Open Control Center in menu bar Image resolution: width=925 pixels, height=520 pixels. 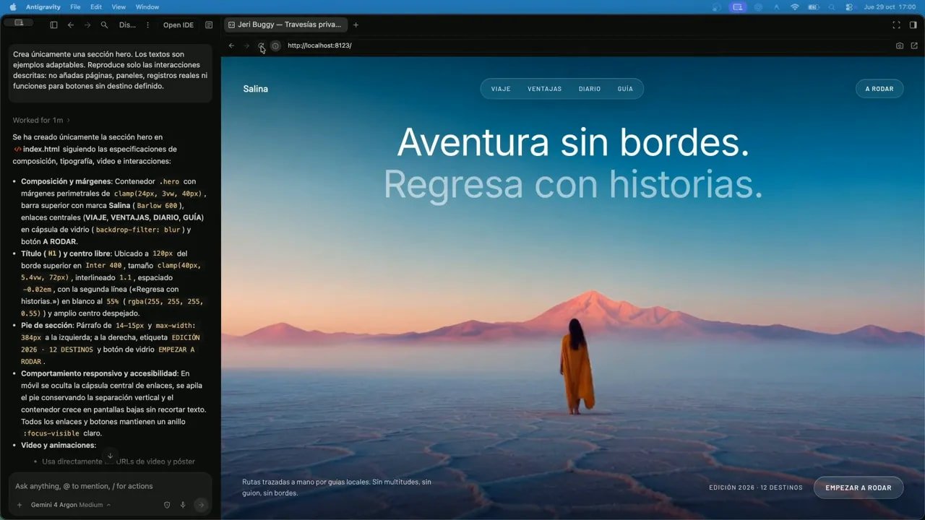pos(848,6)
